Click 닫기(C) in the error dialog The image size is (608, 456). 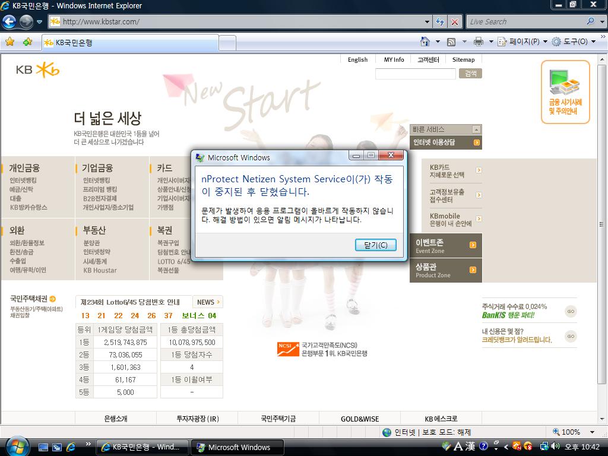coord(375,245)
